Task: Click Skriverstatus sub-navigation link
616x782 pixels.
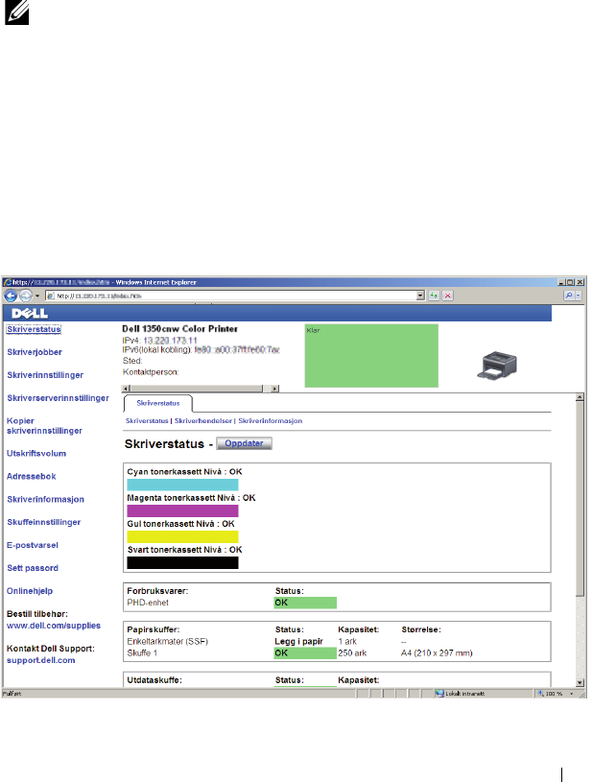Action: pos(147,421)
